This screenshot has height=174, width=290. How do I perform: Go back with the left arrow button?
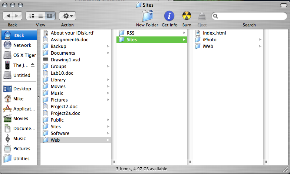click(8, 16)
